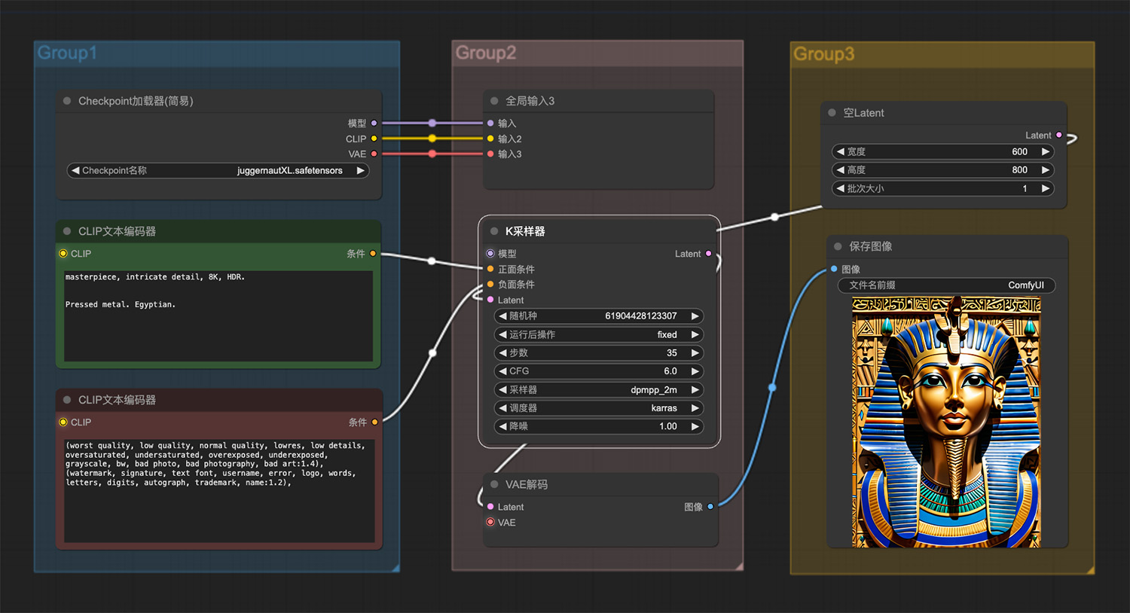
Task: Click the Latent output socket on K采样器
Action: 708,254
